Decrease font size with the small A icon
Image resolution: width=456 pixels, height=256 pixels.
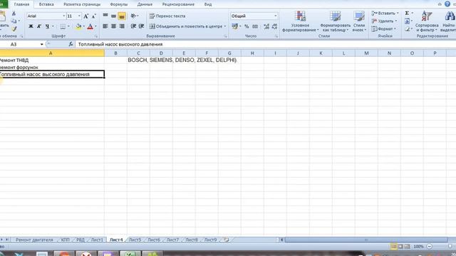(93, 16)
